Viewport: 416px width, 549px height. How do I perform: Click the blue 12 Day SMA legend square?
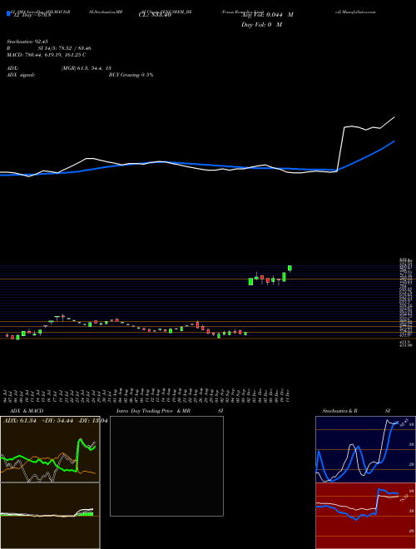pyautogui.click(x=8, y=14)
